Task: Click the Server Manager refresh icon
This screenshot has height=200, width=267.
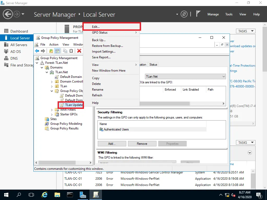Action: coord(184,14)
